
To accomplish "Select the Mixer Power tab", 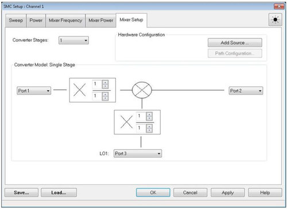I will [x=100, y=20].
